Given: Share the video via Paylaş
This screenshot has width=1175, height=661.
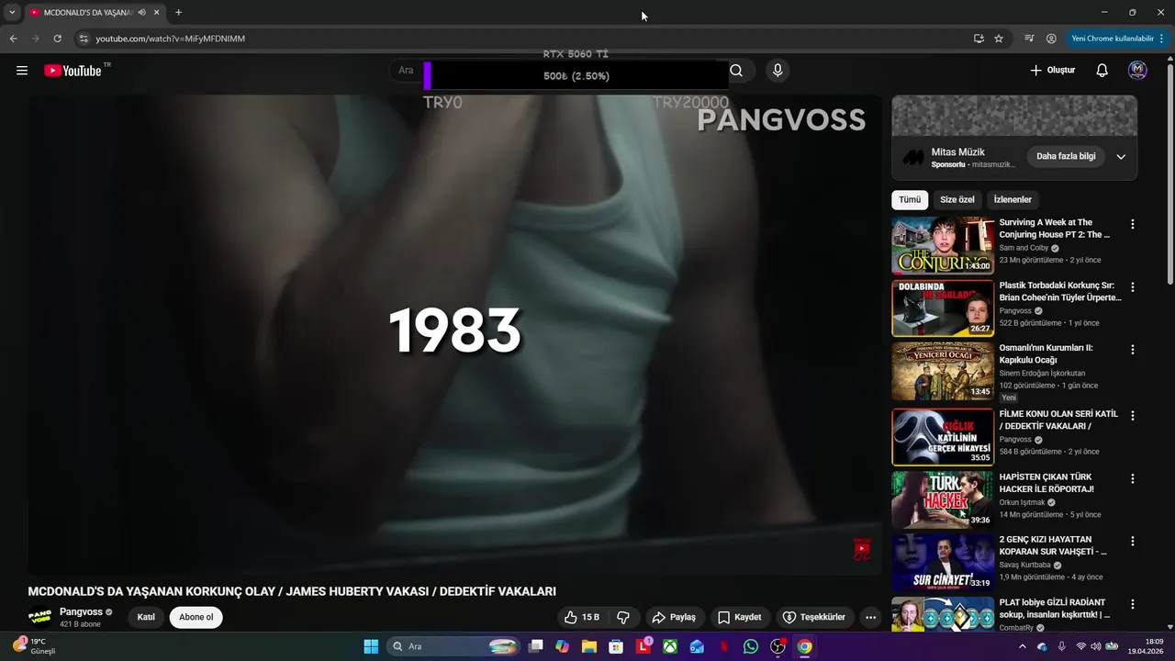Looking at the screenshot, I should pyautogui.click(x=674, y=617).
